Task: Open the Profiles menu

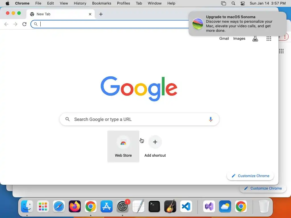Action: (x=123, y=3)
